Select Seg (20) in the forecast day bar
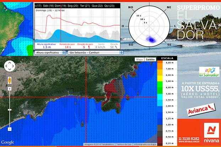 coord(73,6)
